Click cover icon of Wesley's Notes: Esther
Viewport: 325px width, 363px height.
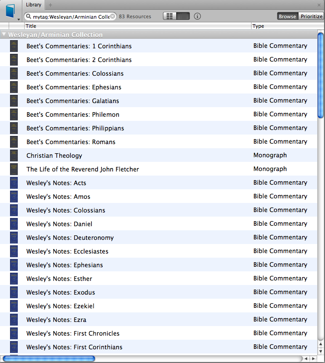pos(14,278)
